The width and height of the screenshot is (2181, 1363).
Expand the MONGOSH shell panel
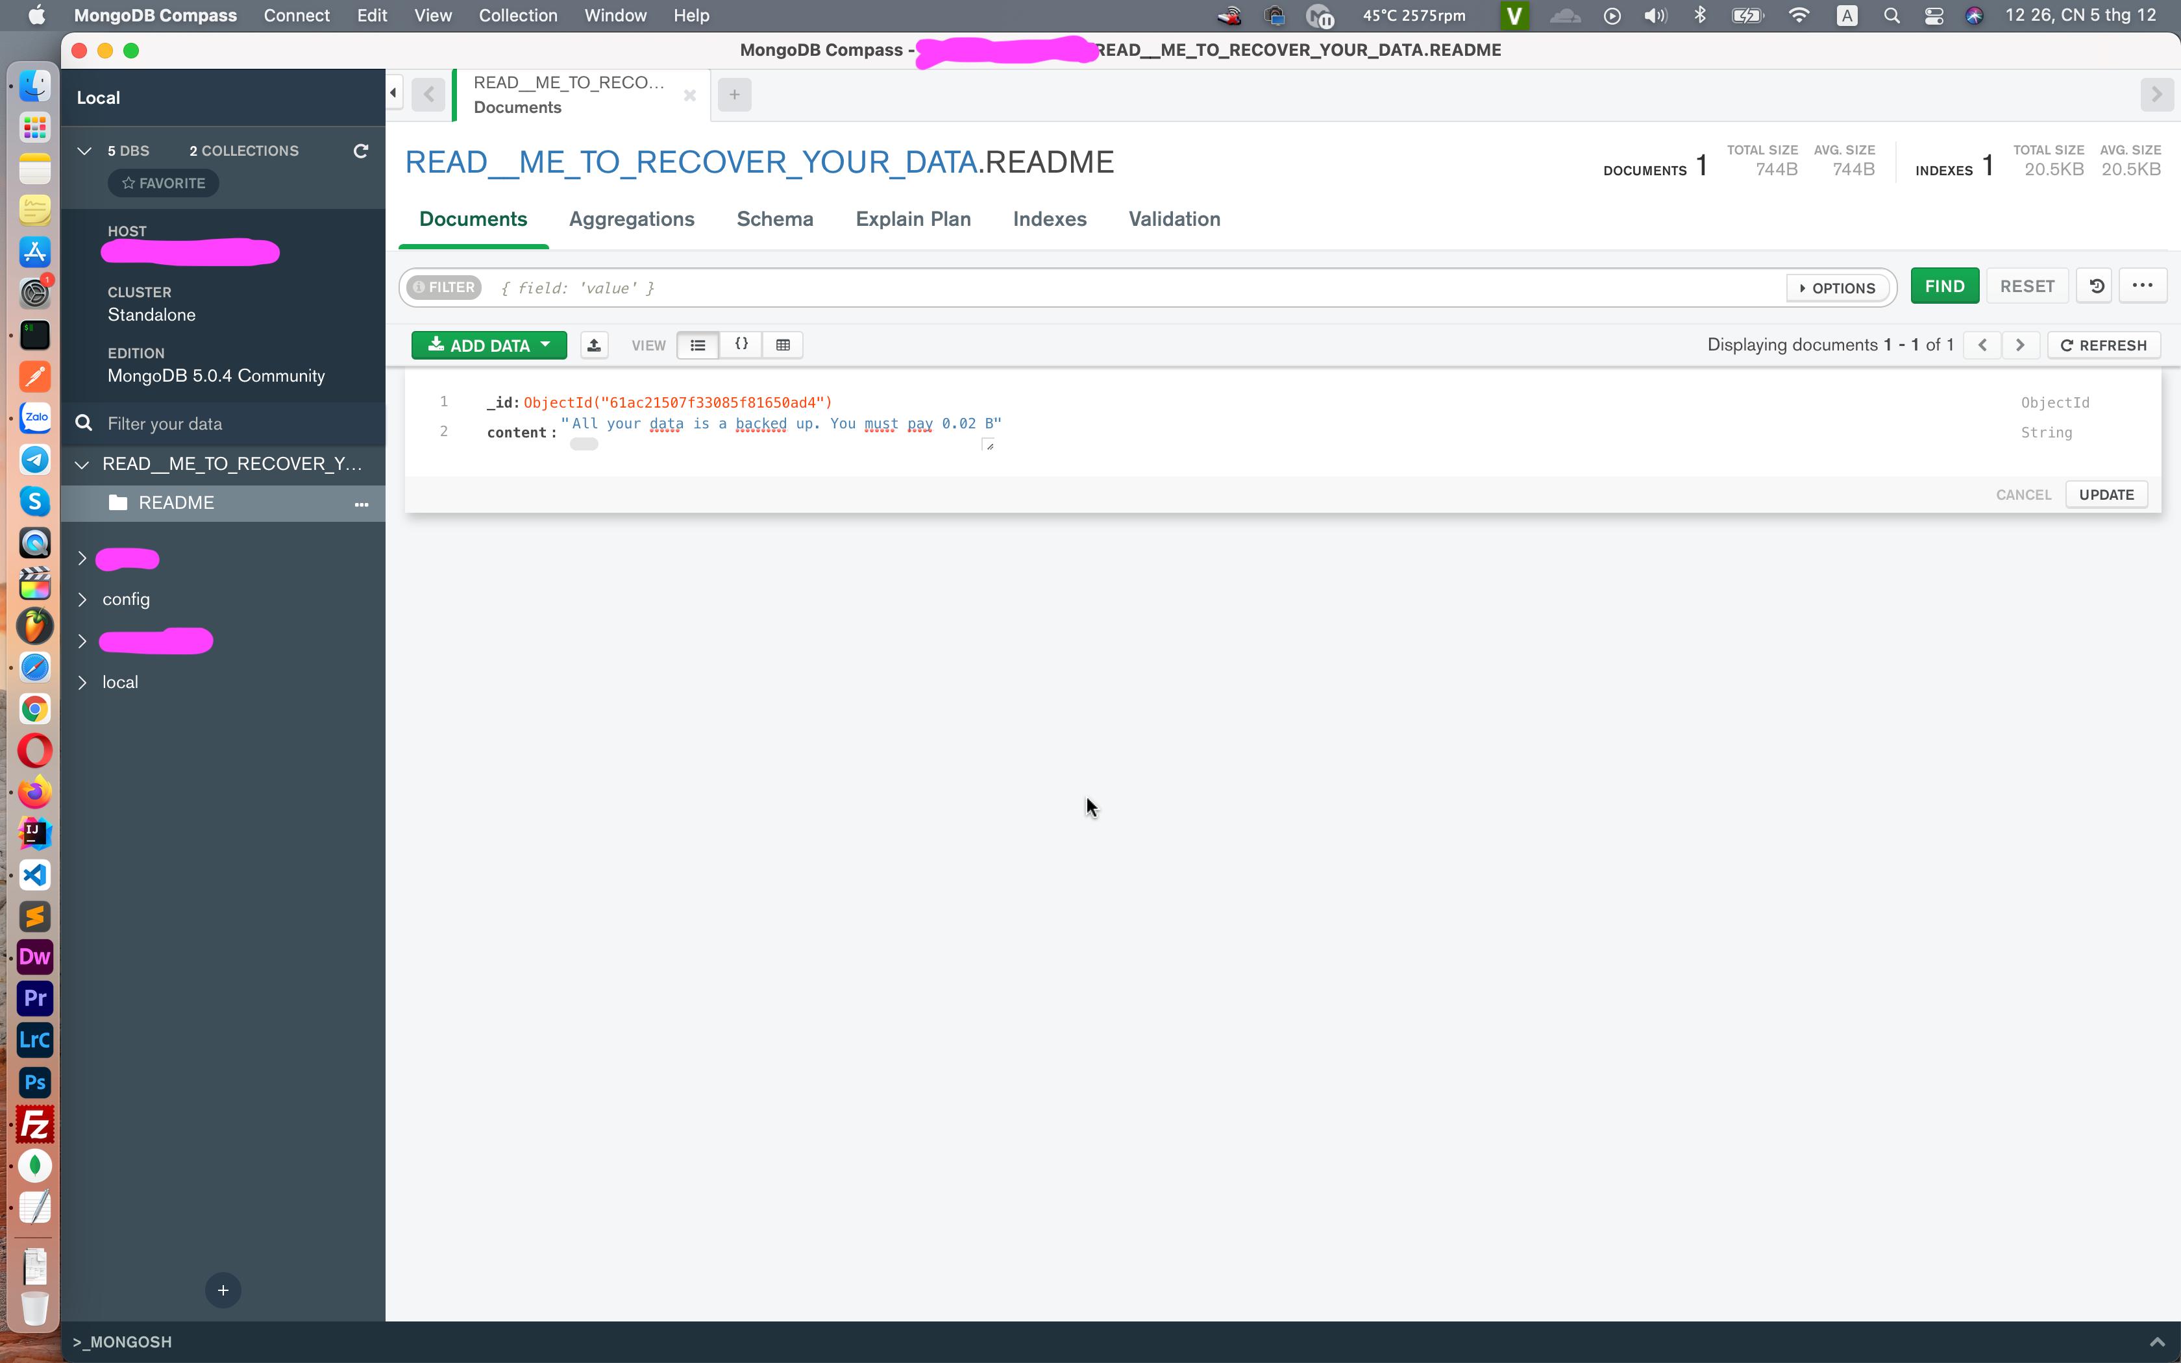pyautogui.click(x=2157, y=1342)
